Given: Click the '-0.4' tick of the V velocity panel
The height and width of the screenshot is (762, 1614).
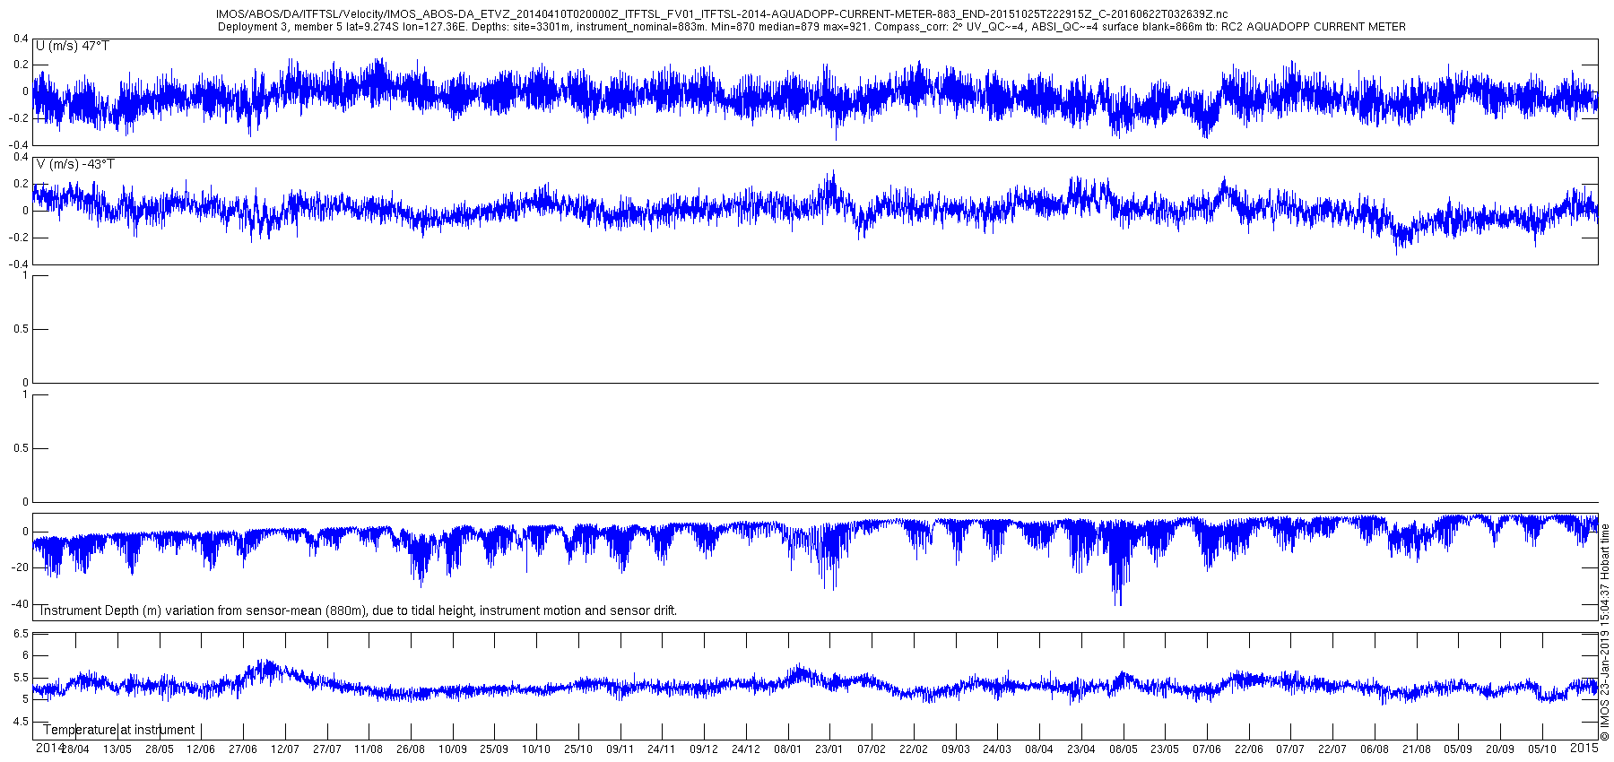Looking at the screenshot, I should tap(18, 264).
